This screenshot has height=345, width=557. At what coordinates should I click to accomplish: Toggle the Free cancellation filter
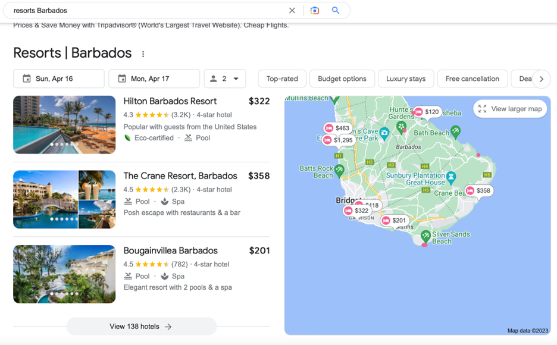472,79
